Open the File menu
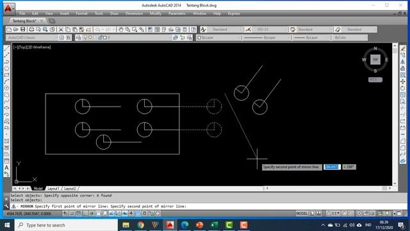The width and height of the screenshot is (410, 231). click(22, 13)
